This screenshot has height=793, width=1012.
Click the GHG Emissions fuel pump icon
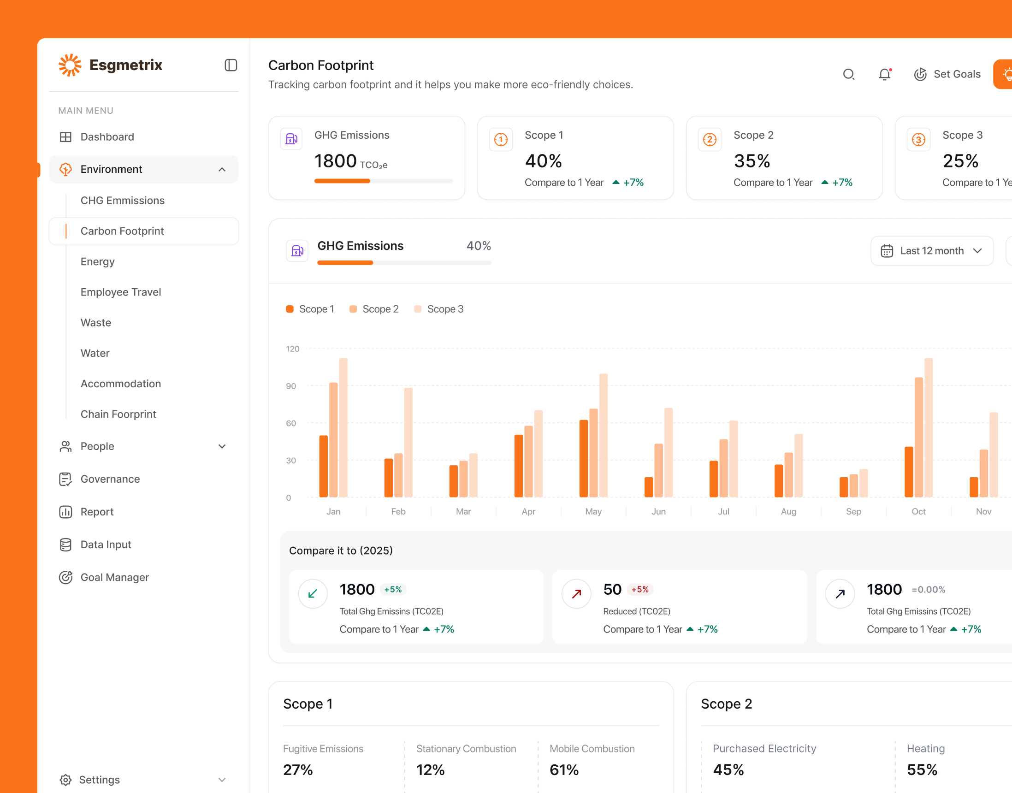(x=291, y=138)
